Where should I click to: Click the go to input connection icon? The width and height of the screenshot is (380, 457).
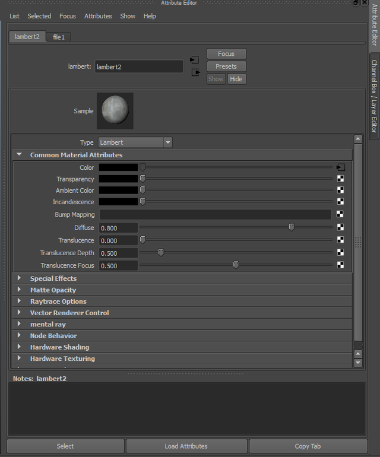194,60
